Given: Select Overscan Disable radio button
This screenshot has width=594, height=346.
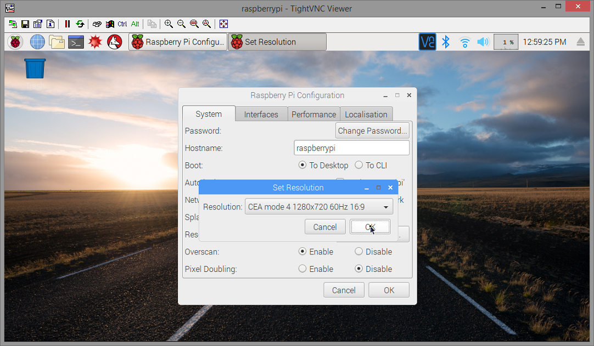Looking at the screenshot, I should [x=358, y=251].
